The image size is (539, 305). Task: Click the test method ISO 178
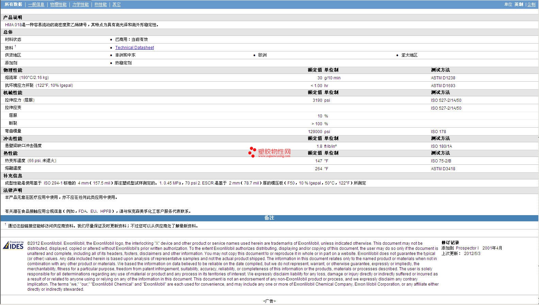438,132
